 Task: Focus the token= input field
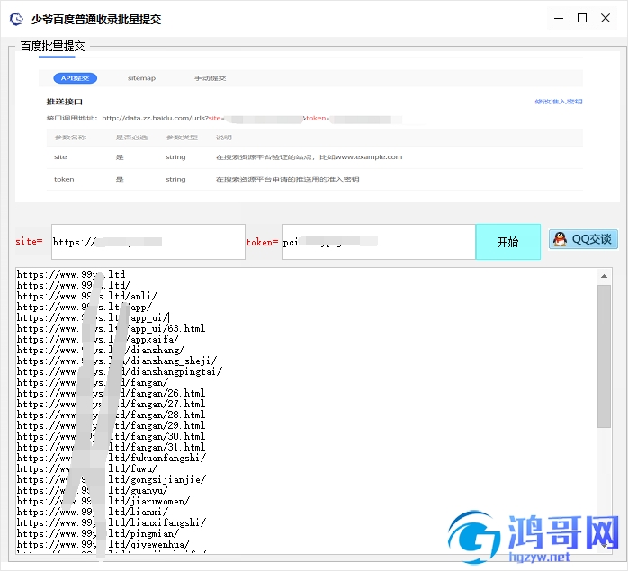379,242
